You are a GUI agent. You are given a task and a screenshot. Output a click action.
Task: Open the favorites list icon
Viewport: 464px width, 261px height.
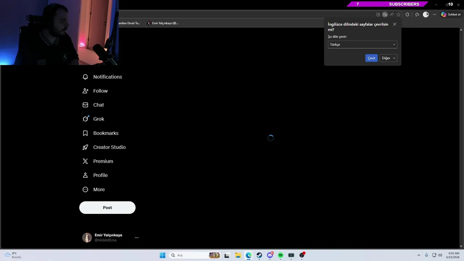coord(417,14)
